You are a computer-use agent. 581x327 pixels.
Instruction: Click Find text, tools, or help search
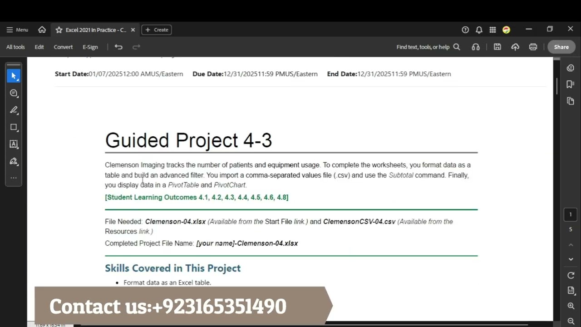(428, 47)
